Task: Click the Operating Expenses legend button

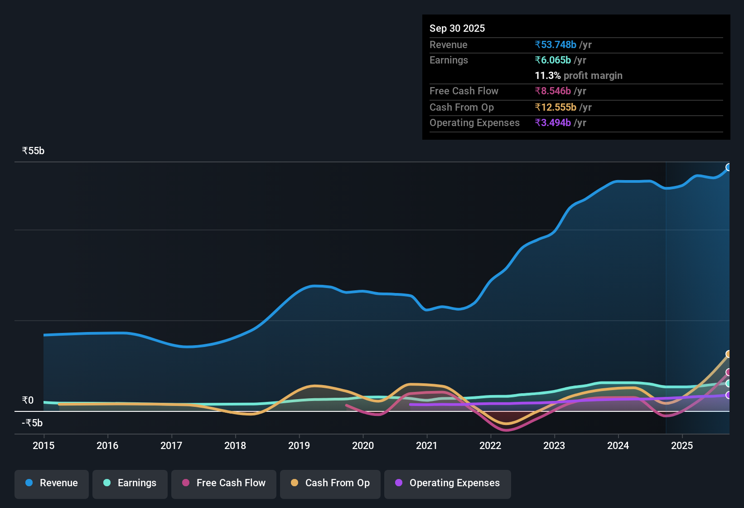Action: 447,483
